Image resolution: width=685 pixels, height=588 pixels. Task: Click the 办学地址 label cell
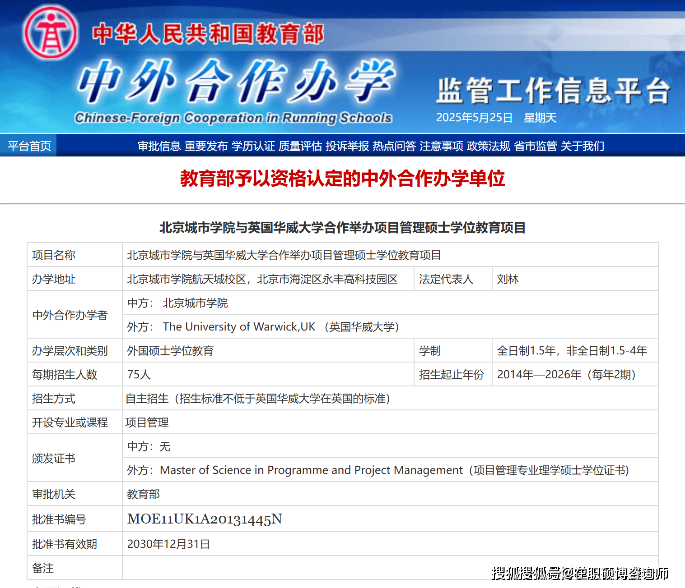point(75,279)
